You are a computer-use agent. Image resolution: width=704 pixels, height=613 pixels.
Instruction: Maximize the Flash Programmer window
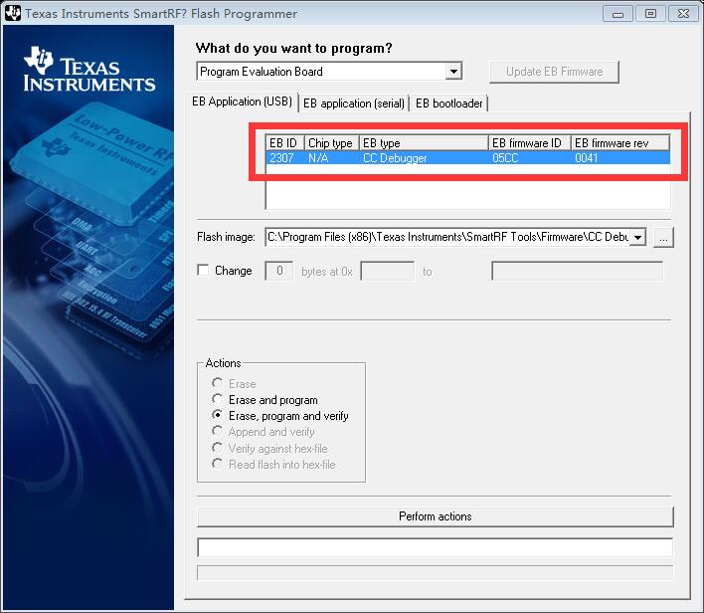(x=650, y=14)
